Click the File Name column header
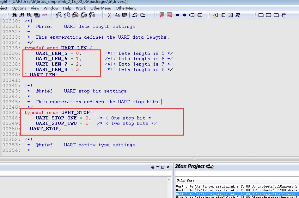Screen dimensions: 299x198 [x=186, y=181]
